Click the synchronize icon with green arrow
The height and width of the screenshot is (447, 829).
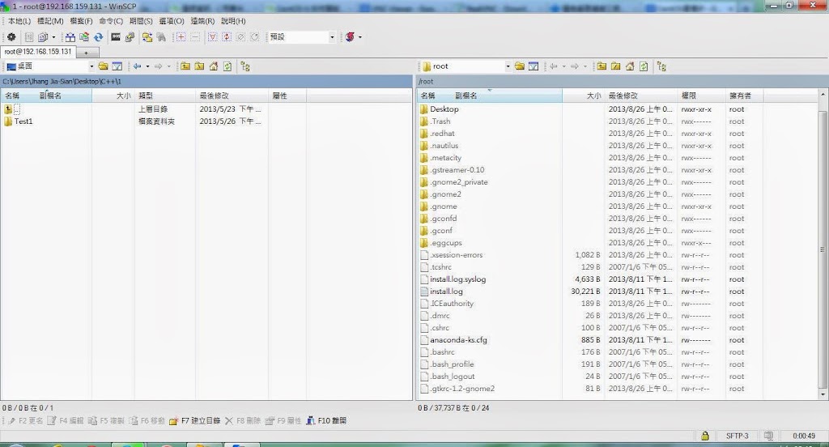coord(84,37)
